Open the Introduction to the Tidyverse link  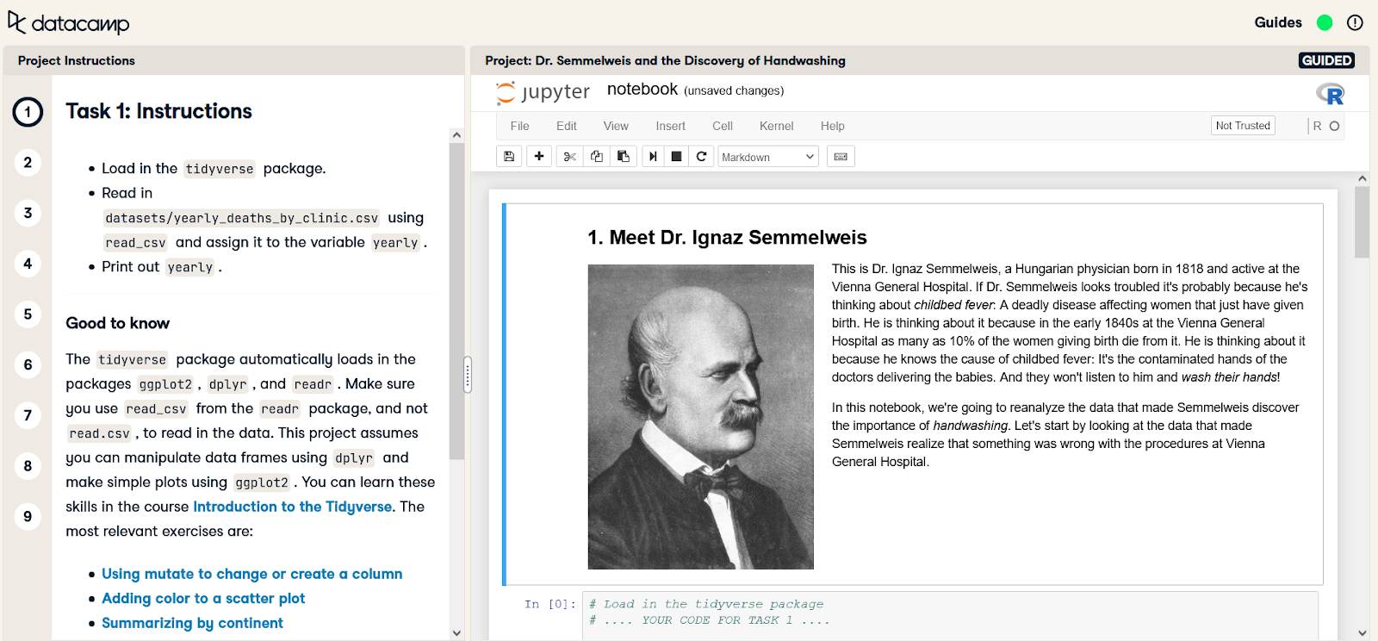(x=293, y=507)
